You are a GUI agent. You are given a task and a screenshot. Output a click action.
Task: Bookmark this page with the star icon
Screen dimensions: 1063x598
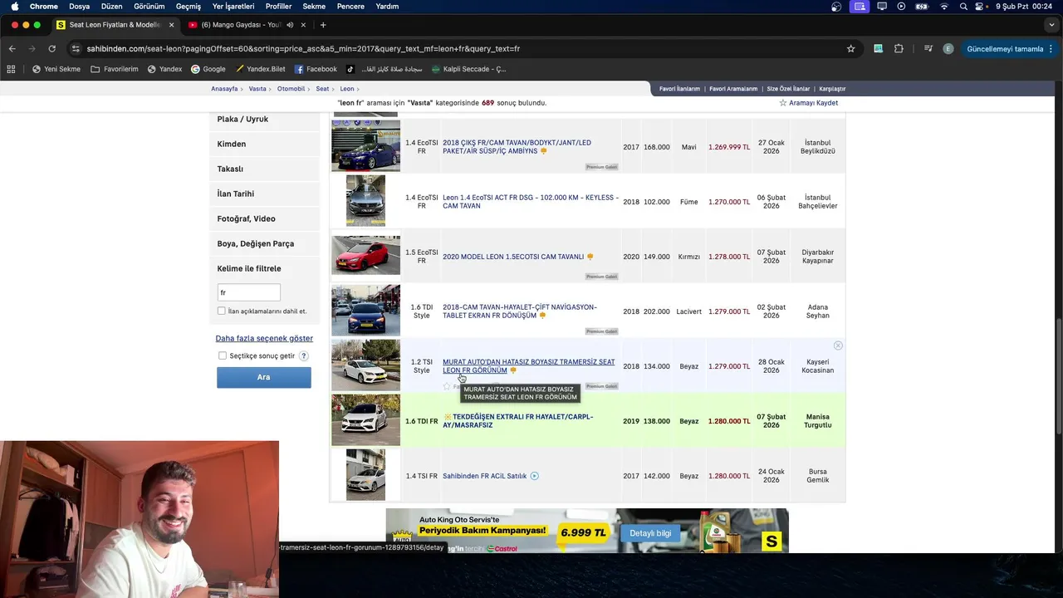[x=850, y=49]
